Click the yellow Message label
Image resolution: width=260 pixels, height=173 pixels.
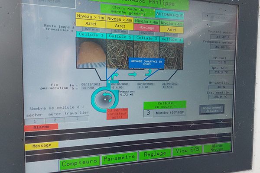pyautogui.click(x=41, y=146)
